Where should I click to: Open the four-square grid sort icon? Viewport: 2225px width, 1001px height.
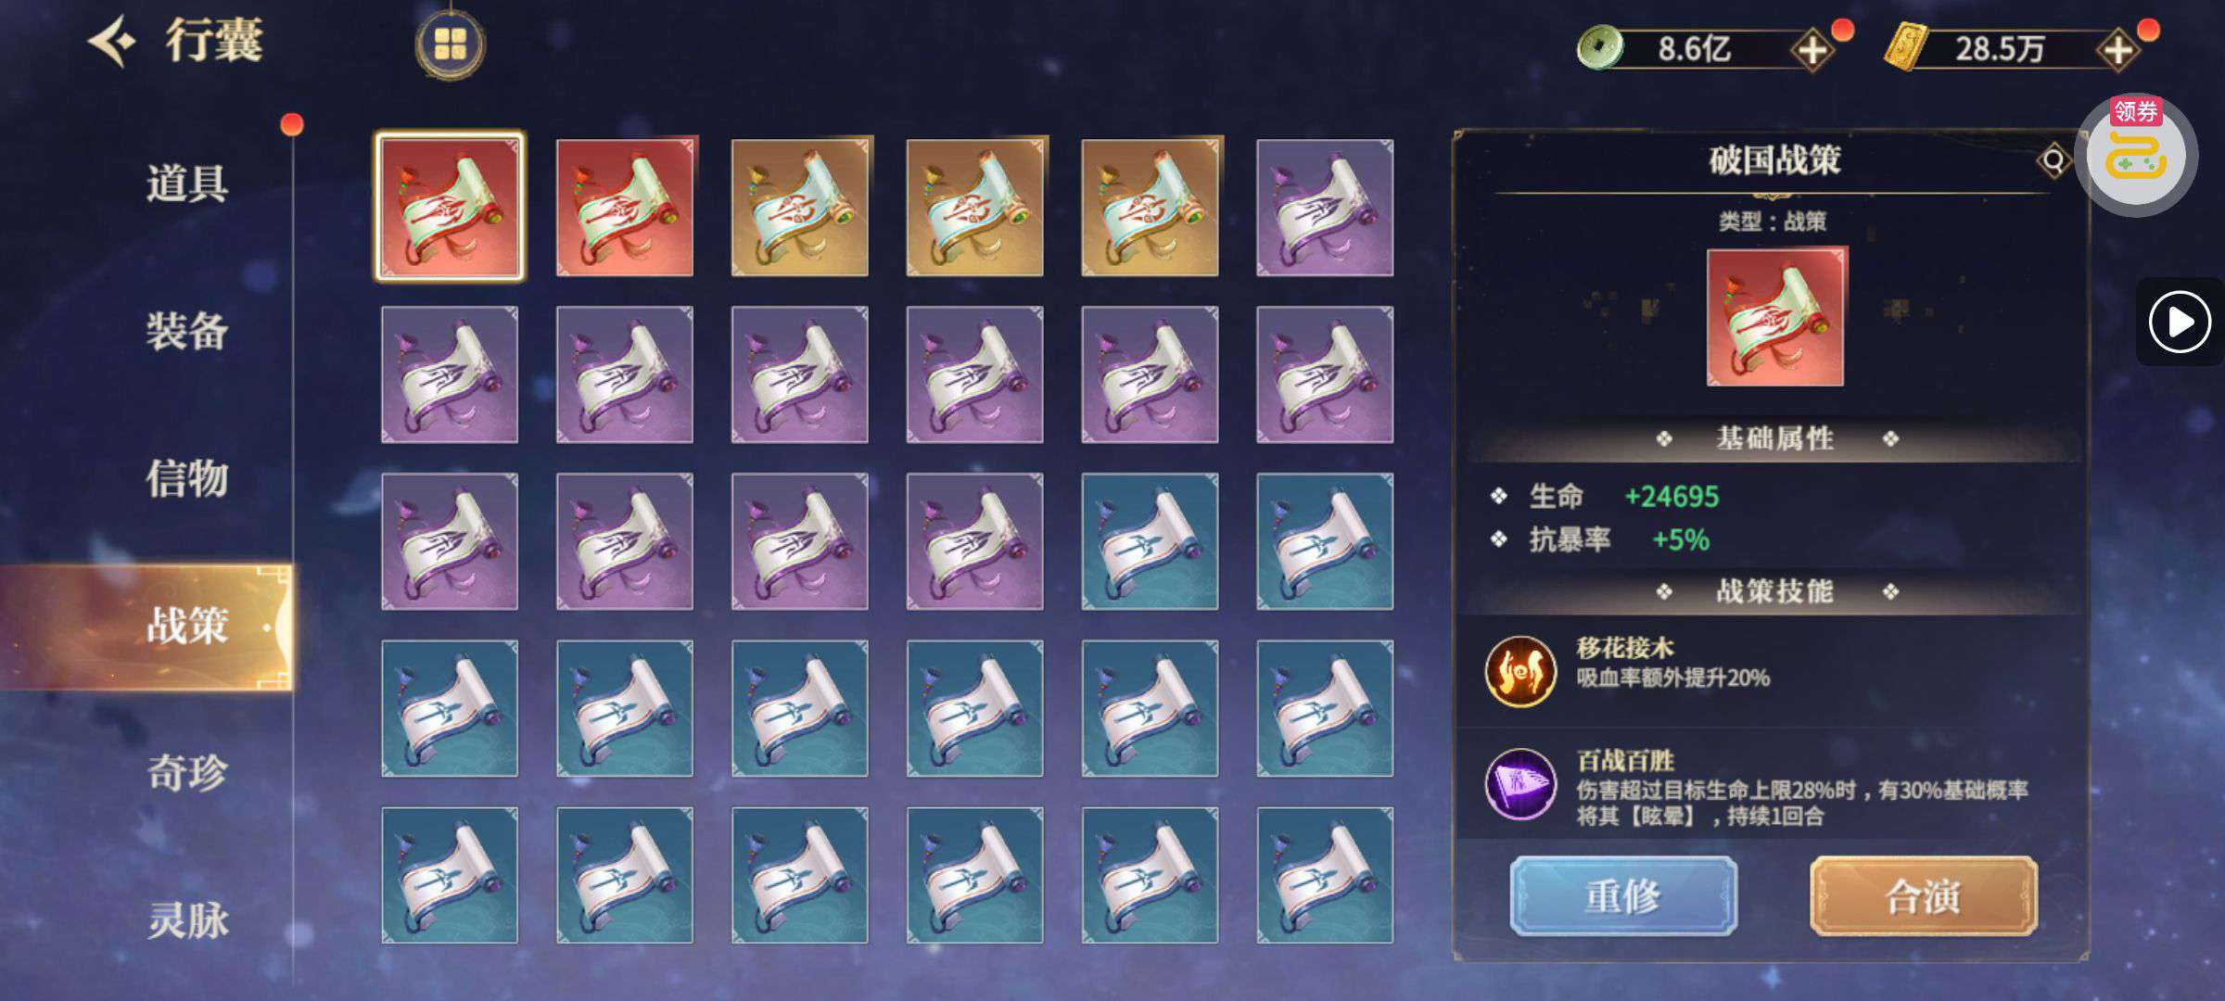tap(450, 44)
